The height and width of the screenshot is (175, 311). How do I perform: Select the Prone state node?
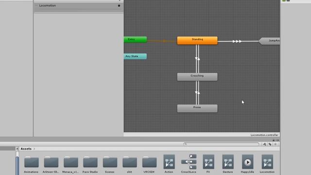(x=197, y=108)
